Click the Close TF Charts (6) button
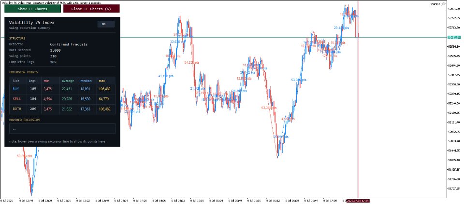This screenshot has height=204, width=464. click(91, 9)
